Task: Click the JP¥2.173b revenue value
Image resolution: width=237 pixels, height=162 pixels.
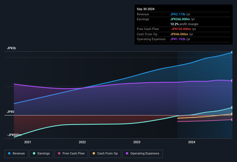Action: [x=178, y=14]
